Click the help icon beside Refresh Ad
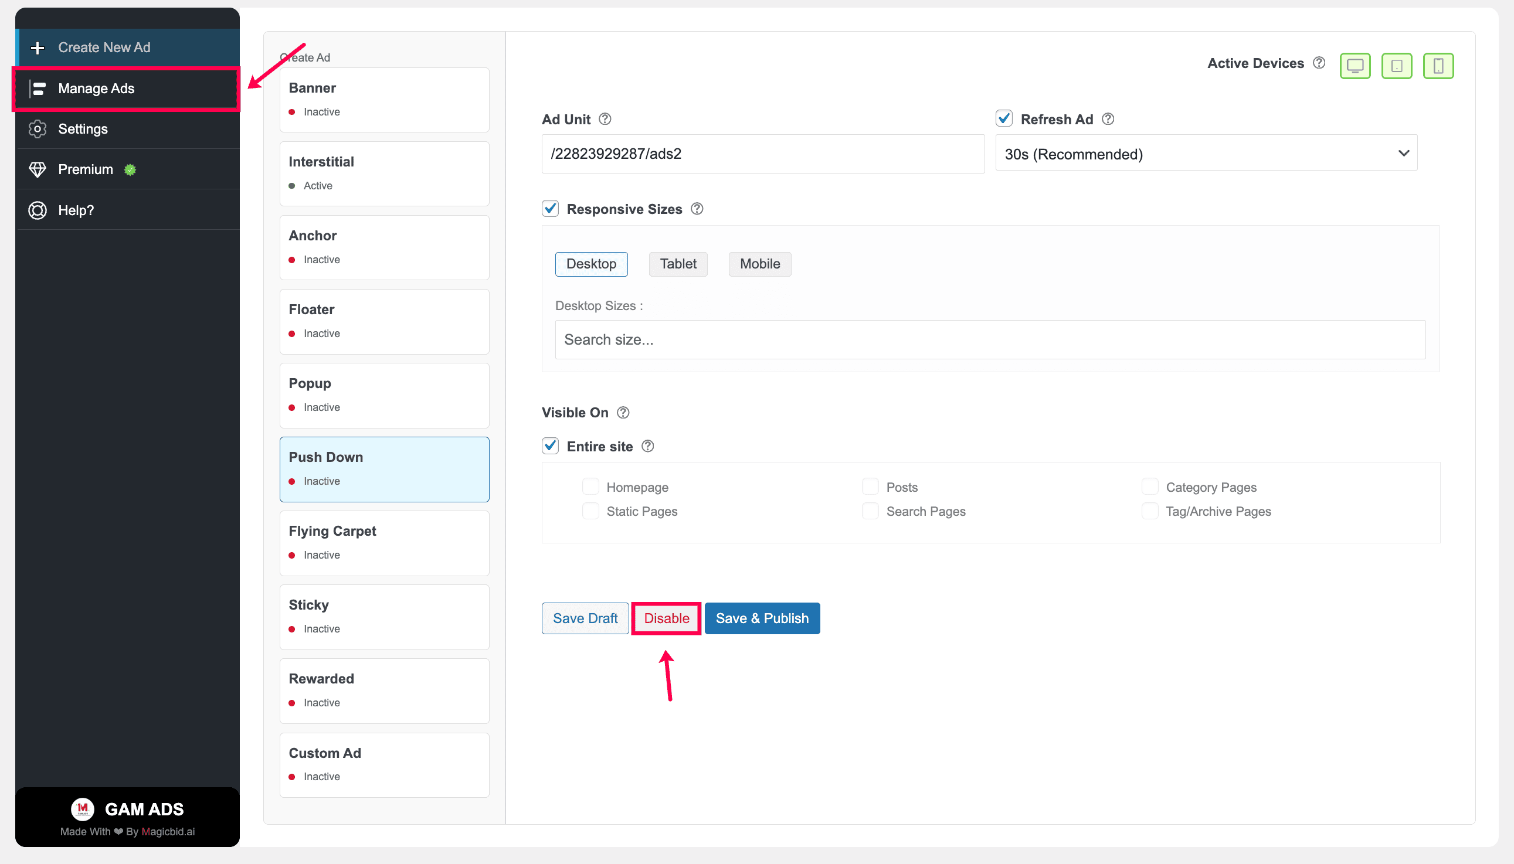The height and width of the screenshot is (864, 1514). (1108, 118)
